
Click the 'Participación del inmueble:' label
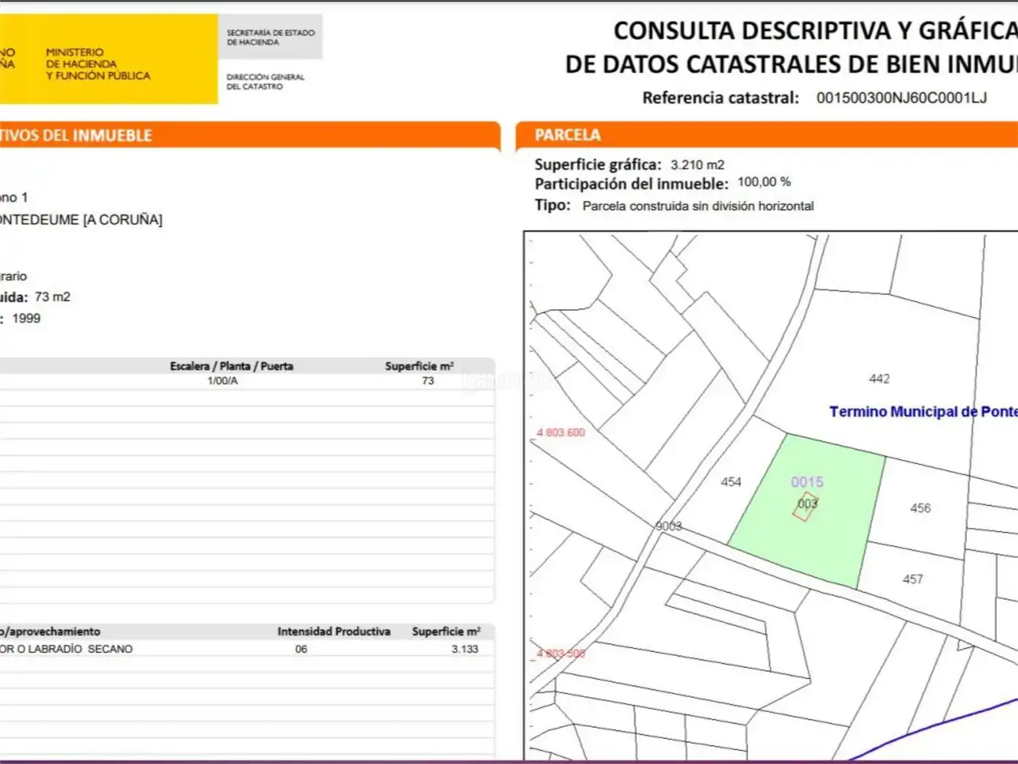(x=631, y=184)
